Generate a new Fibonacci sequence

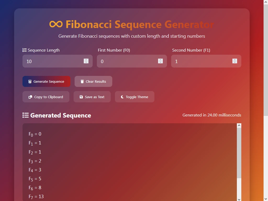click(x=46, y=81)
